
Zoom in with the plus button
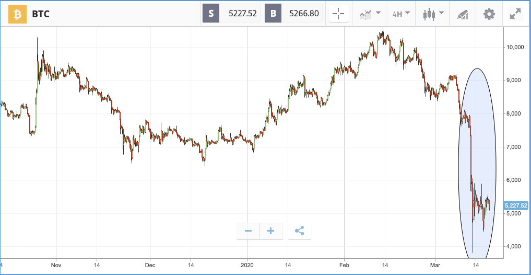pyautogui.click(x=270, y=231)
